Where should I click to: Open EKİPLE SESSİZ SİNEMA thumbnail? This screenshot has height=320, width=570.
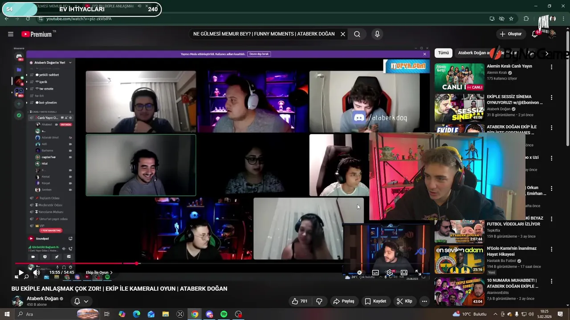[459, 108]
